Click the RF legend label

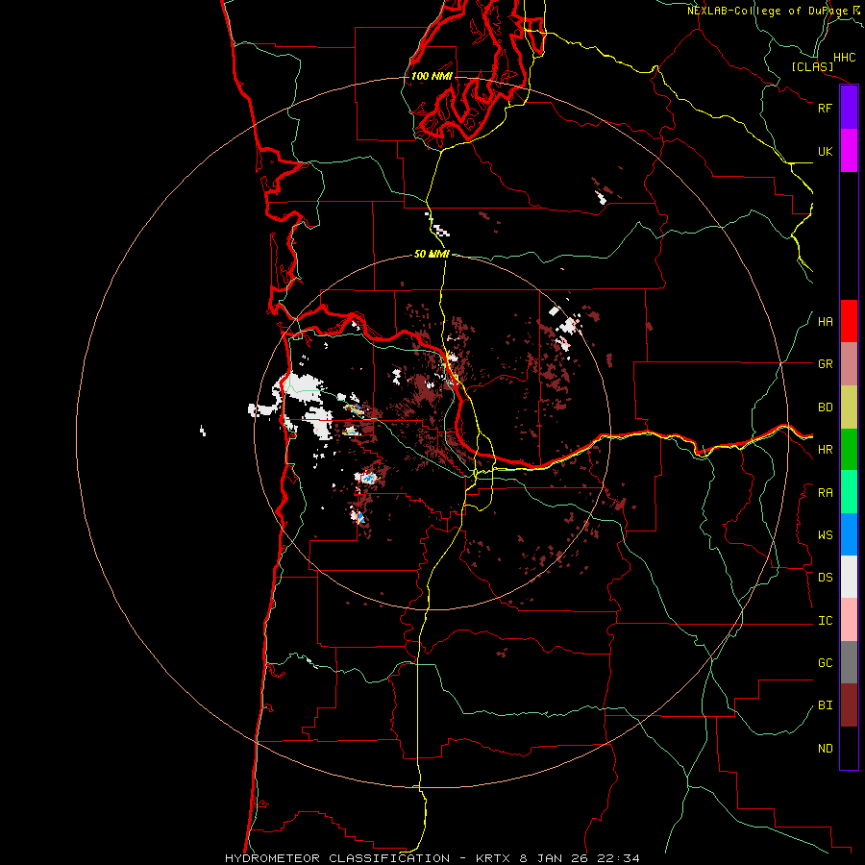[825, 108]
